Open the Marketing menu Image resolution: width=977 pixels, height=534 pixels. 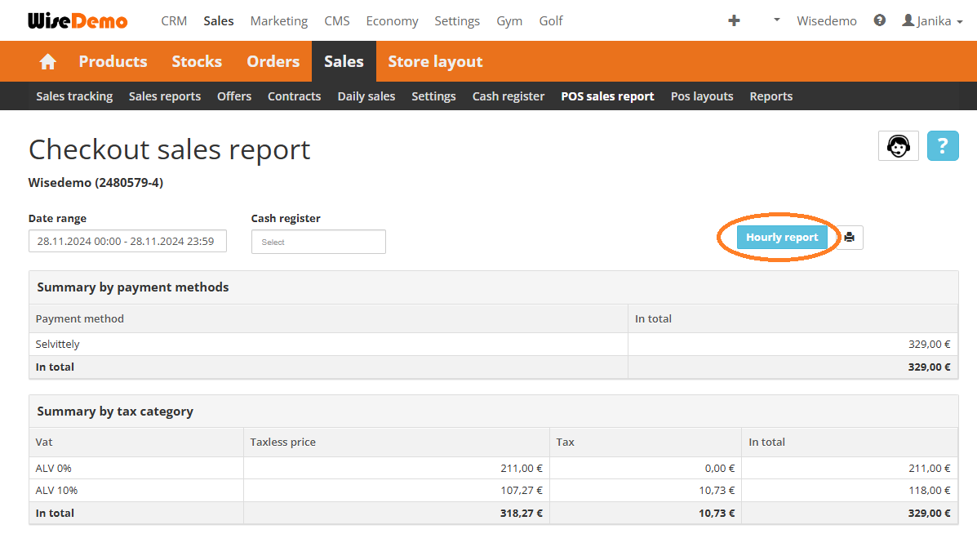[278, 20]
